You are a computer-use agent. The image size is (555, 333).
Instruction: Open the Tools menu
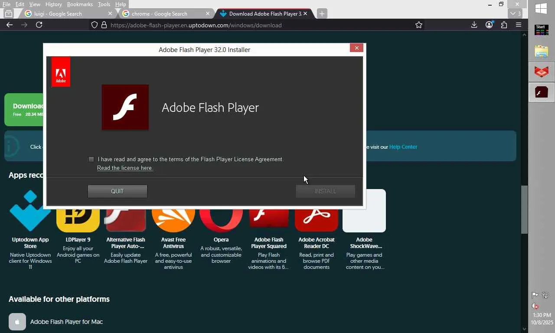[x=104, y=4]
